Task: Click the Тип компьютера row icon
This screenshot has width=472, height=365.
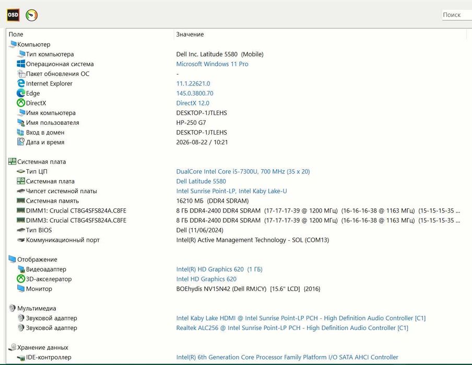Action: click(21, 54)
